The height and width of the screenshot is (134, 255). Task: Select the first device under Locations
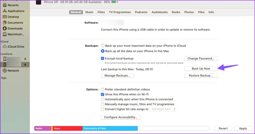pos(12,59)
